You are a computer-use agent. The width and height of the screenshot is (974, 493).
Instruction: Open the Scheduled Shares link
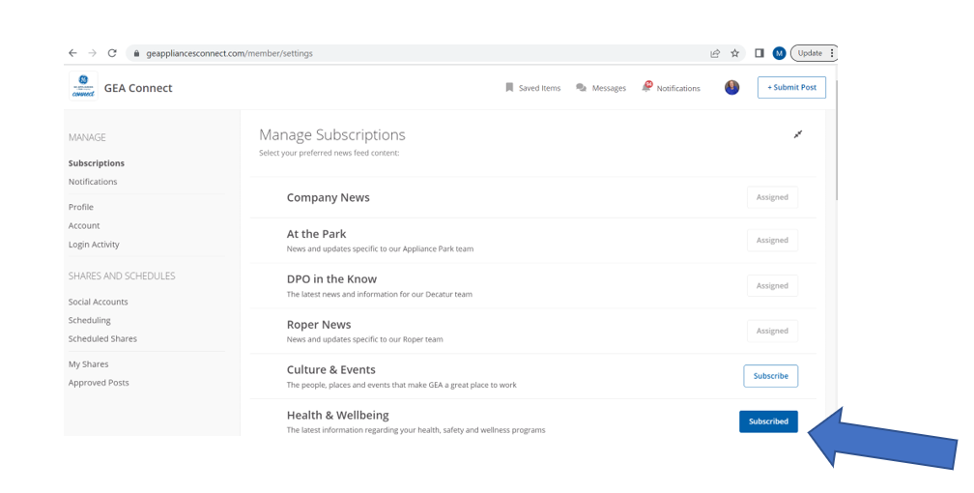(102, 339)
